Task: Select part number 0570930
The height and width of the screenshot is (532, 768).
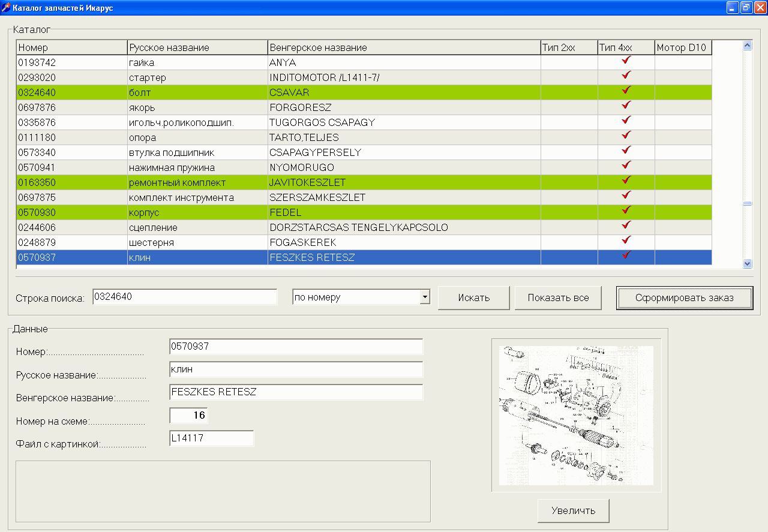Action: [72, 212]
